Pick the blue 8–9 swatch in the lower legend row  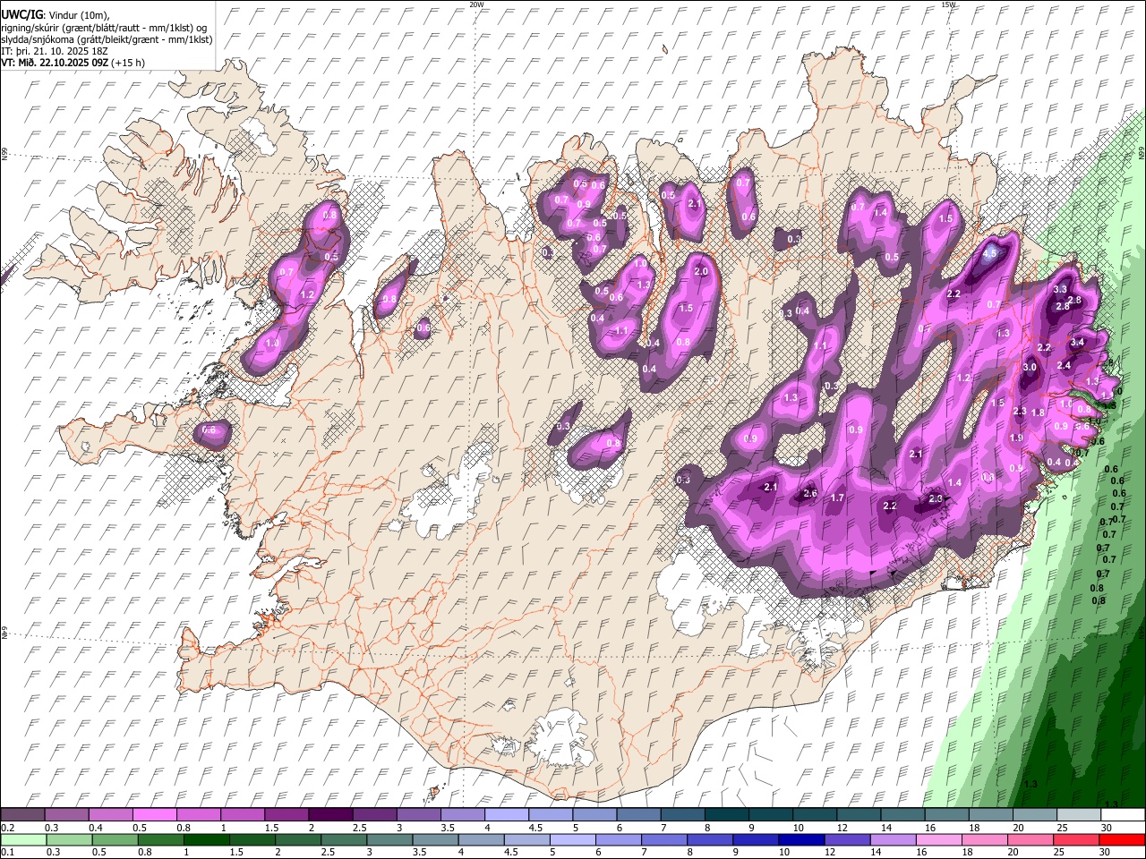(x=710, y=840)
